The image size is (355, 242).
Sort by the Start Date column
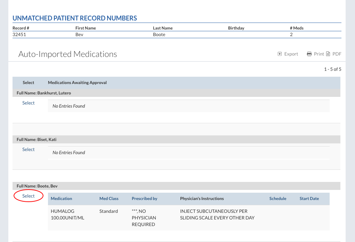pyautogui.click(x=309, y=199)
